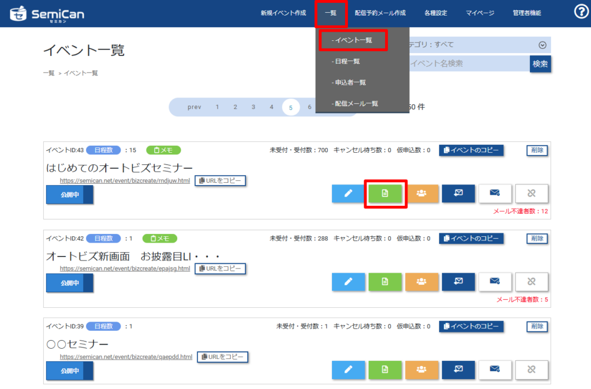Open the help question mark icon
591x389 pixels.
point(582,12)
